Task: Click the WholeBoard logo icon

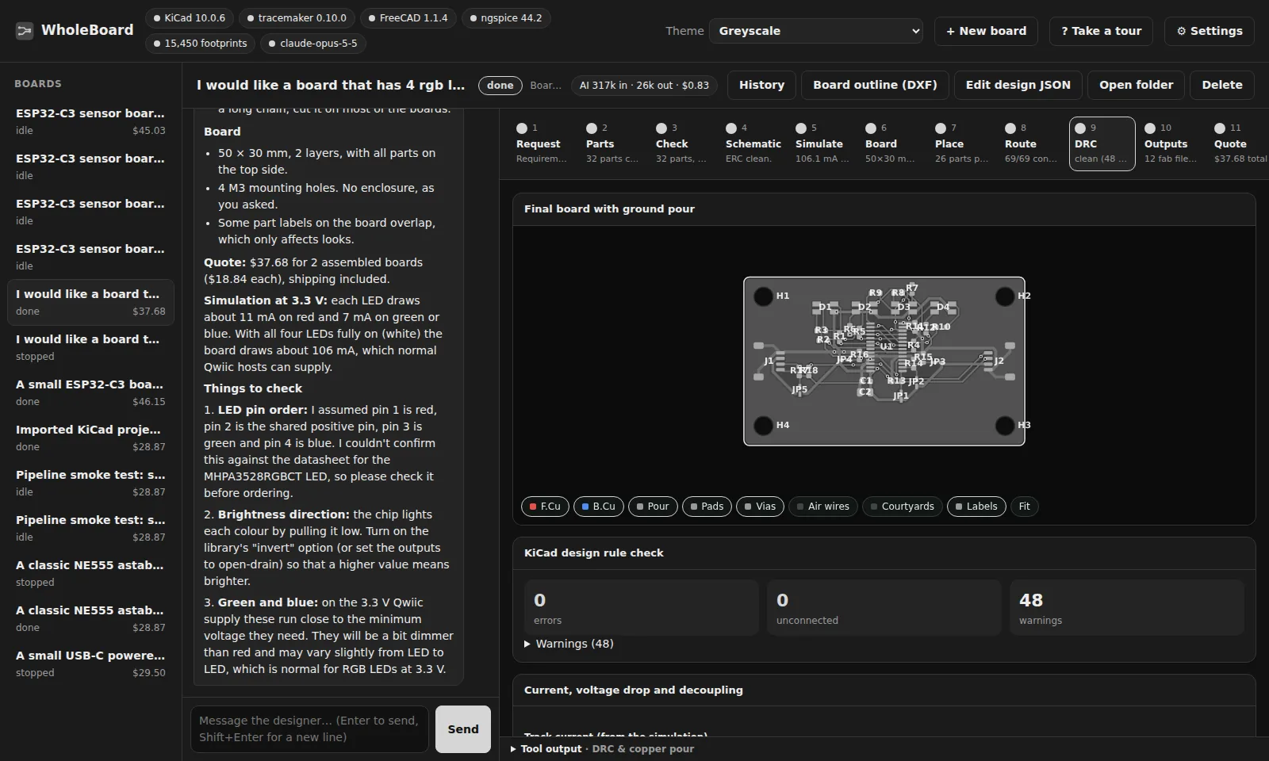Action: 25,31
